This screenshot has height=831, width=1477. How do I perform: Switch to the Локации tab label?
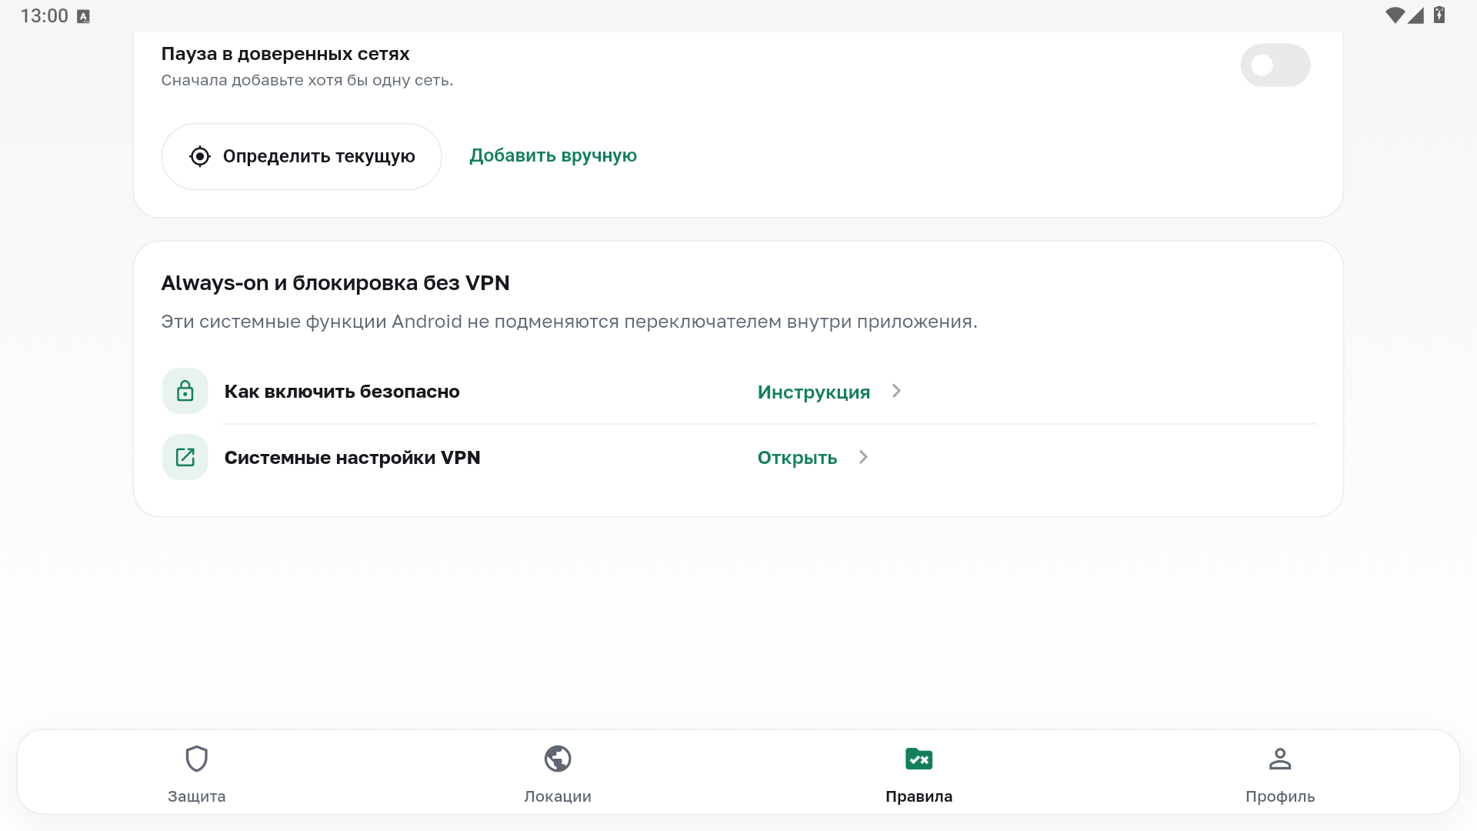tap(558, 796)
